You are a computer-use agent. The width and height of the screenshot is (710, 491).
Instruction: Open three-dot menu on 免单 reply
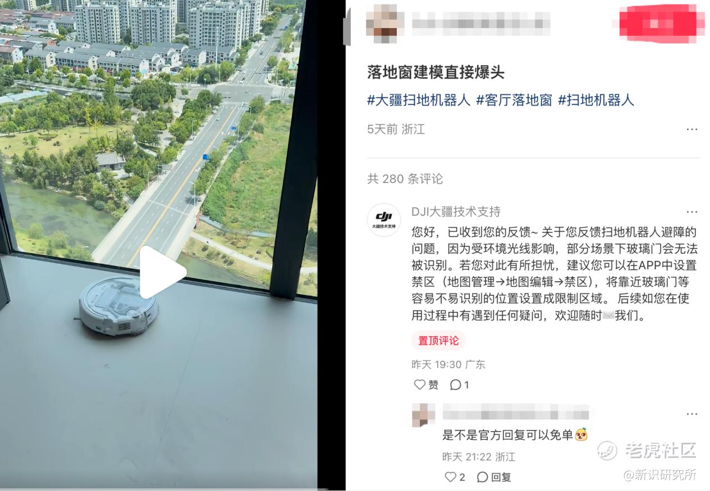tap(692, 414)
